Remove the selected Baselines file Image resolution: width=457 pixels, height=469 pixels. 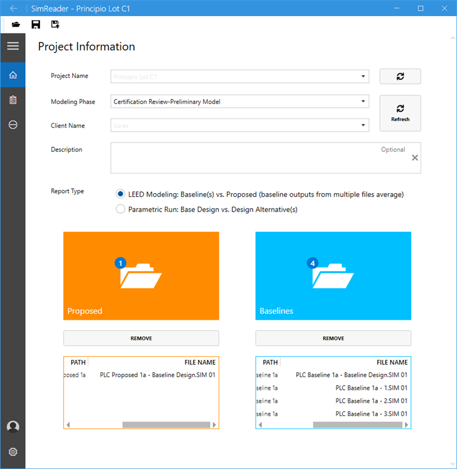point(333,338)
